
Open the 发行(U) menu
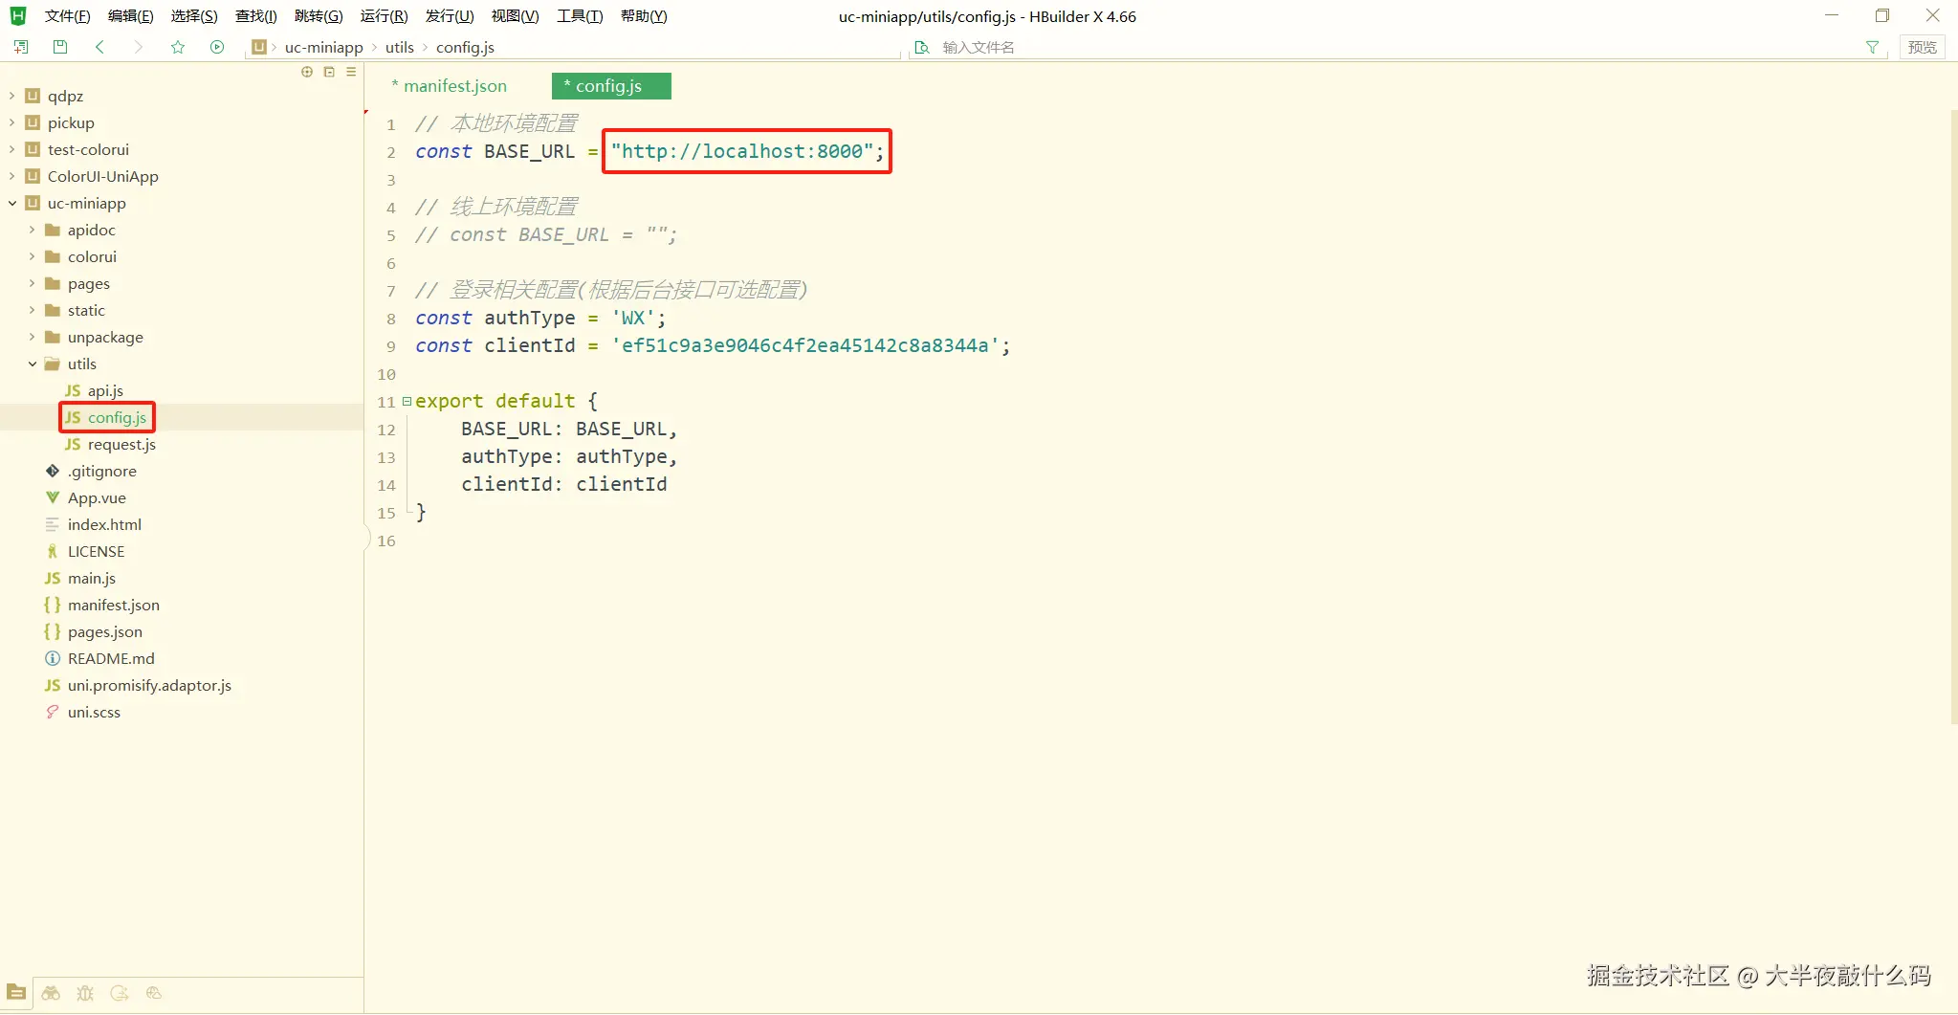click(x=450, y=16)
